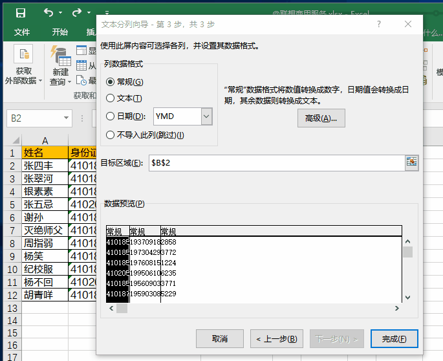Switch to the 开始 ribbon tab
This screenshot has width=443, height=361.
[59, 32]
